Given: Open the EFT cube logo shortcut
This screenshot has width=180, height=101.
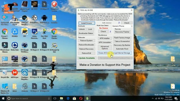Looking at the screenshot, I should 34,18.
